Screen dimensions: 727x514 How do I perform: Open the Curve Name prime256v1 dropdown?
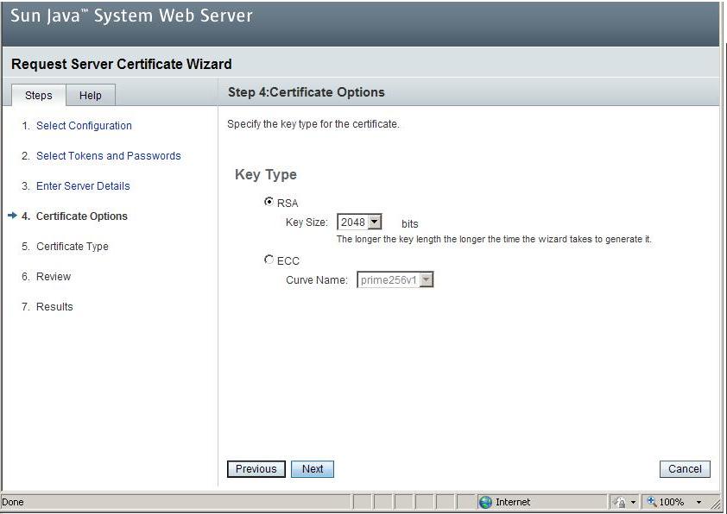point(427,279)
